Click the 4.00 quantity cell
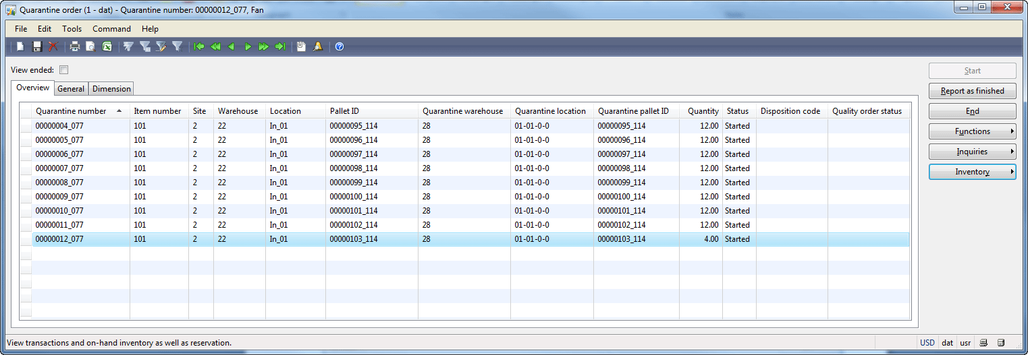 click(x=701, y=239)
